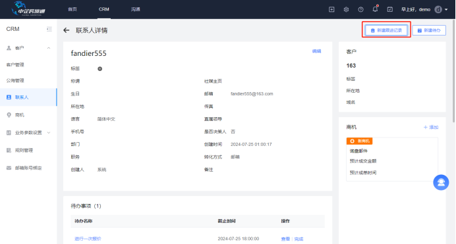Add a tag with the plus icon

(x=100, y=69)
